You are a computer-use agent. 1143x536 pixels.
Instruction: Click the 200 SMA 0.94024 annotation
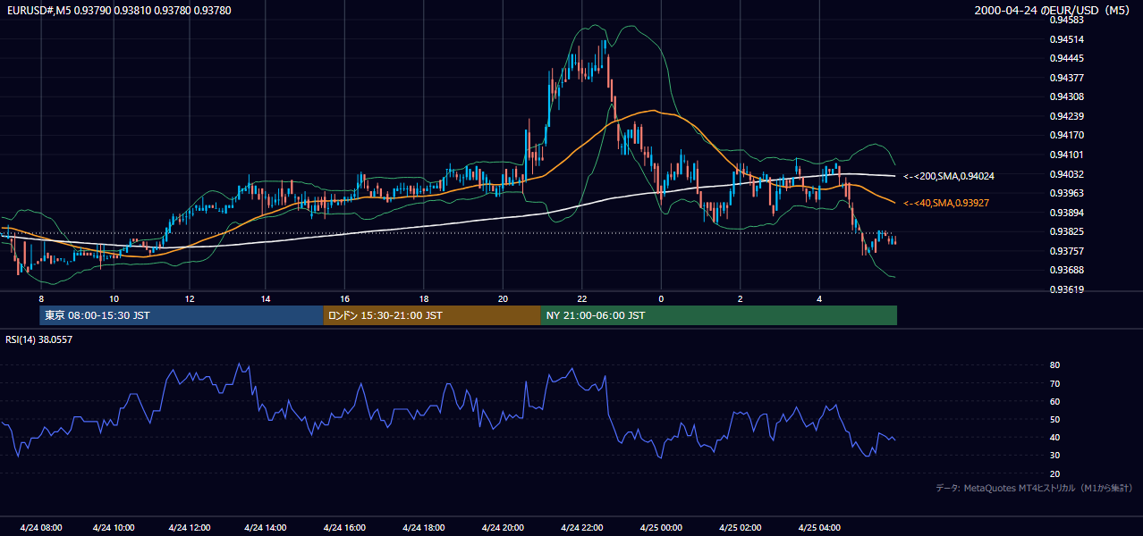(949, 177)
